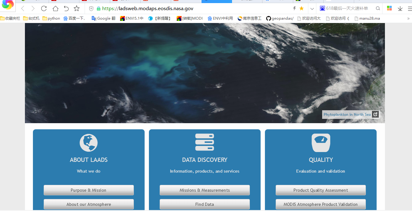Open the geopandas bookmark
Viewport: 412px width, 211px height.
point(280,18)
